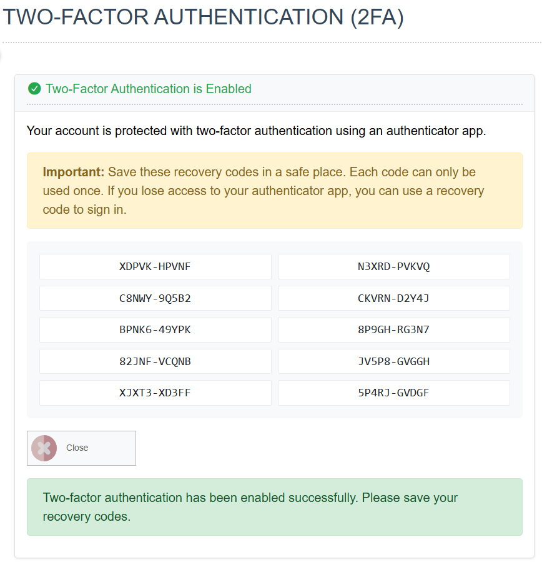Click the green success message banner
This screenshot has height=572, width=542.
[x=275, y=507]
